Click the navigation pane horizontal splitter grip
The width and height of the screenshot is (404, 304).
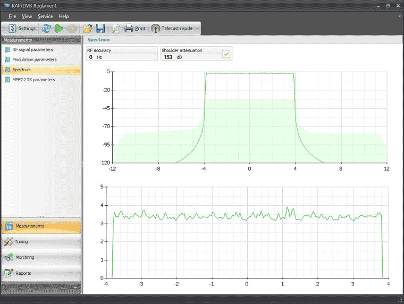40,216
